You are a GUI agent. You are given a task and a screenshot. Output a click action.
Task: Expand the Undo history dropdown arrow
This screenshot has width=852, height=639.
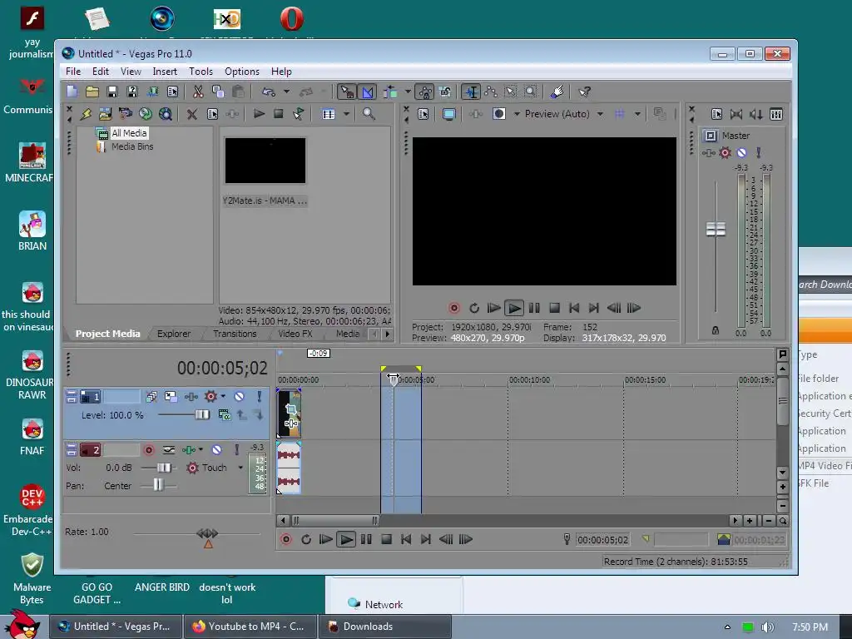[x=286, y=92]
